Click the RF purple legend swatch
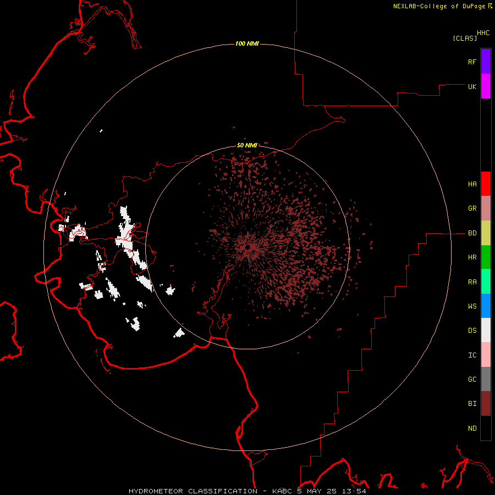The width and height of the screenshot is (495, 495). tap(486, 62)
